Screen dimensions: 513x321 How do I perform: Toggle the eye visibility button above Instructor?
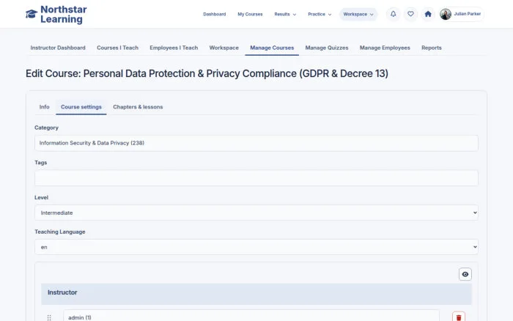click(465, 274)
